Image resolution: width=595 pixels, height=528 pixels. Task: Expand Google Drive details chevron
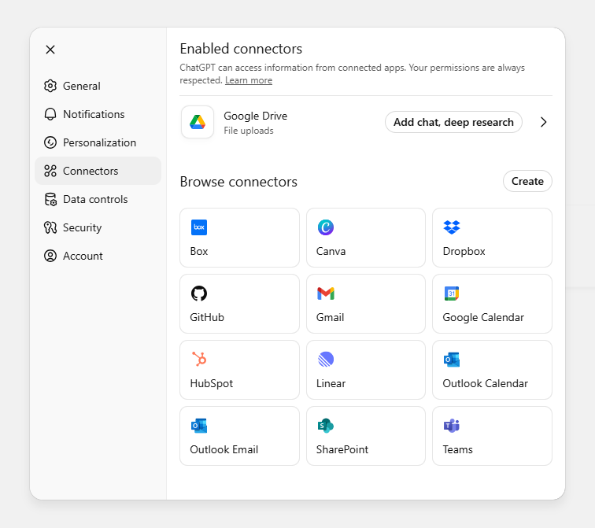(543, 122)
